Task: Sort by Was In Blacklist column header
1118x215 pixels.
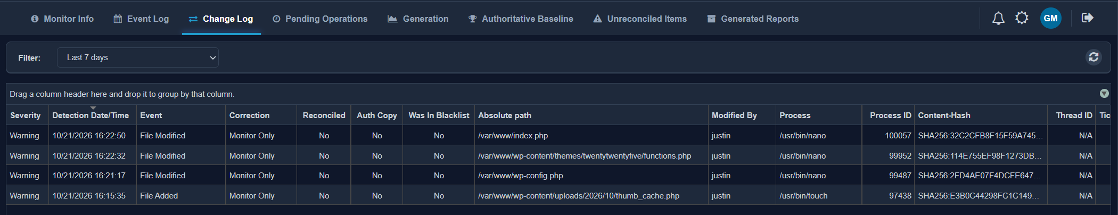Action: click(x=439, y=115)
